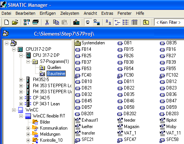Open the Kein Filter dropdown
Screen dimensions: 184x144
(169, 22)
